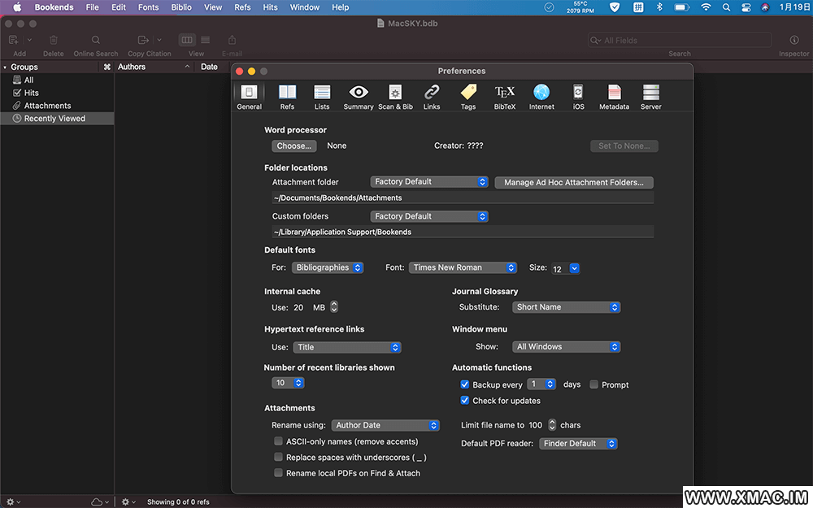
Task: Click the Choose... word processor button
Action: click(293, 146)
